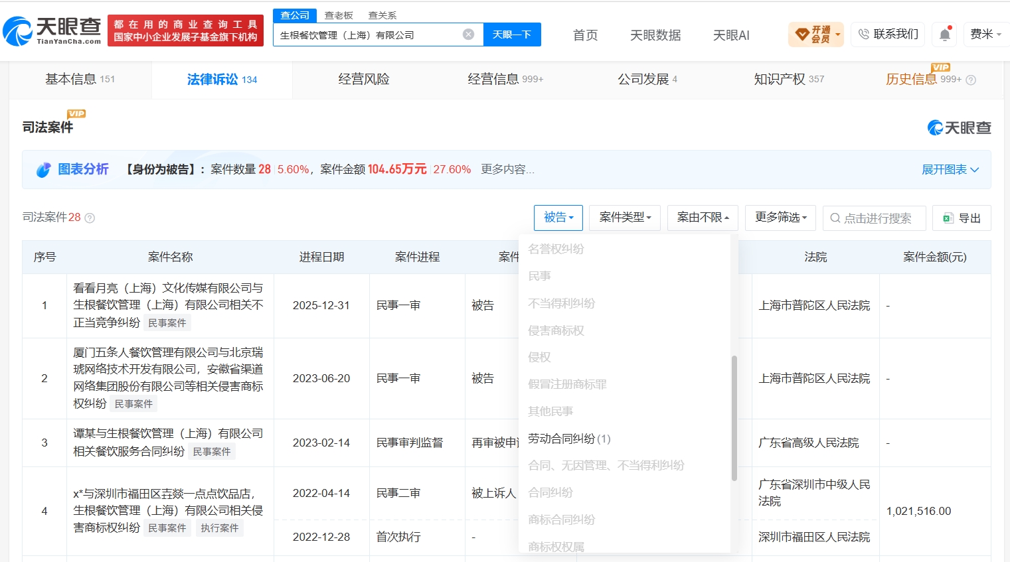Expand the chart via 展开图表
Viewport: 1010px width, 562px height.
950,170
